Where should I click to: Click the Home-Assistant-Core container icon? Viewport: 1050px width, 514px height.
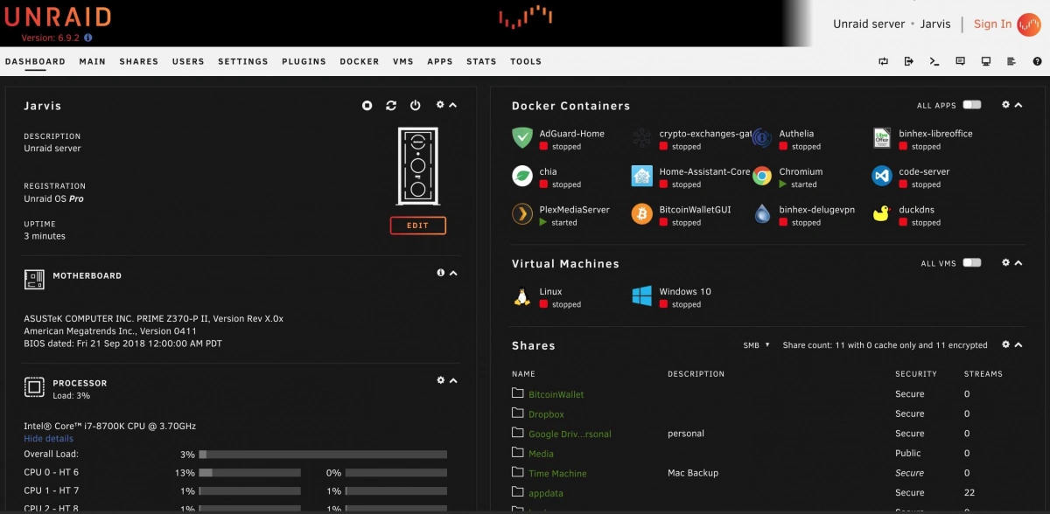[x=642, y=176]
